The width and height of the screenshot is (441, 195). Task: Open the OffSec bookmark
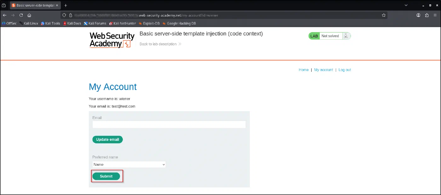click(9, 23)
